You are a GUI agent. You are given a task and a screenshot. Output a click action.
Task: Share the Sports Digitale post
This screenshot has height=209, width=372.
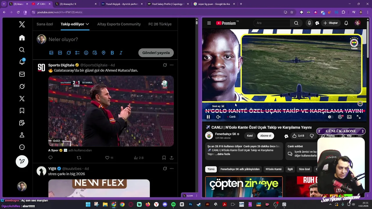pyautogui.click(x=171, y=158)
